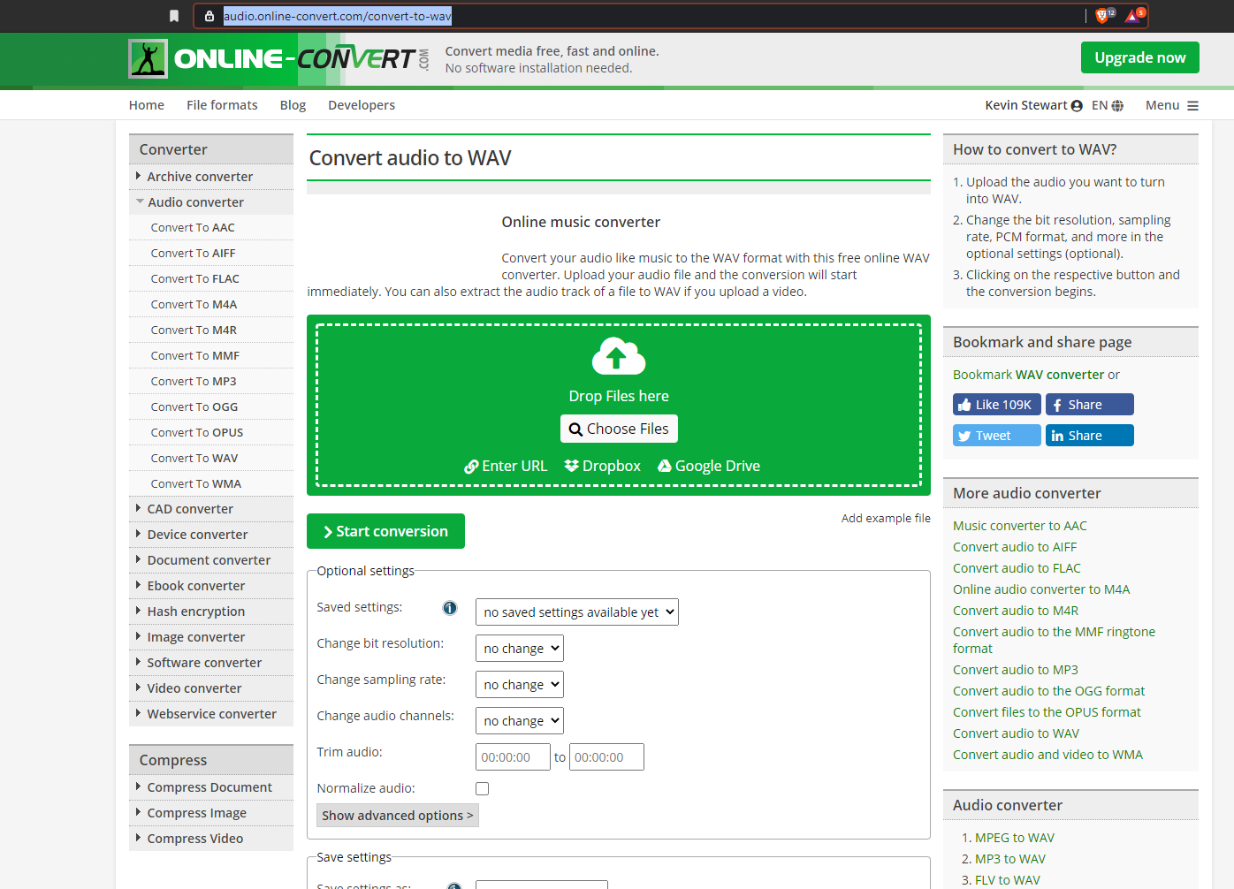Viewport: 1234px width, 889px height.
Task: Click the Trim audio end time field
Action: coord(606,757)
